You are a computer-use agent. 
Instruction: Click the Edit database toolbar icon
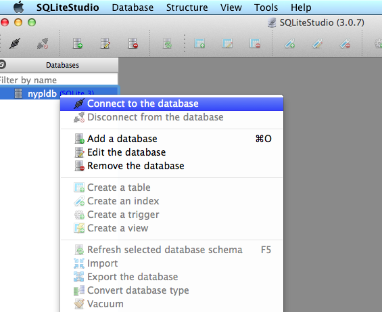pyautogui.click(x=105, y=43)
